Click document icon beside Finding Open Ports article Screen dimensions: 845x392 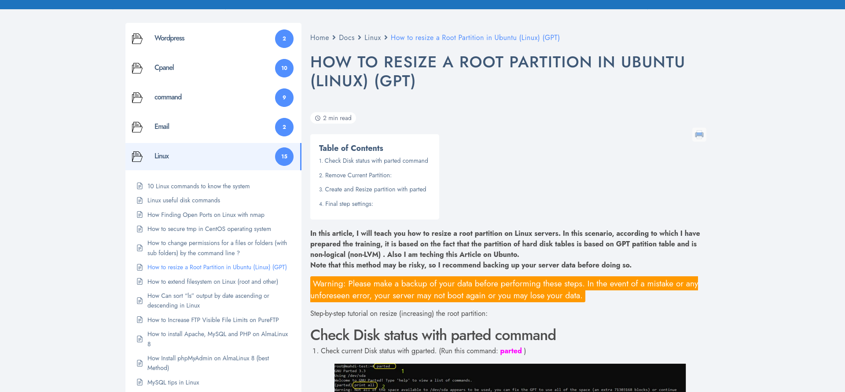(x=140, y=215)
